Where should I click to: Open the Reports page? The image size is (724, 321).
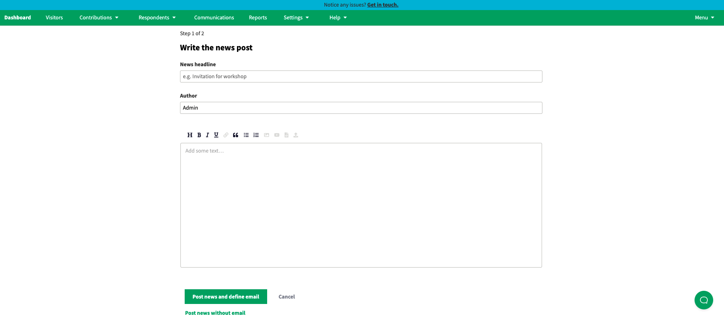tap(258, 18)
